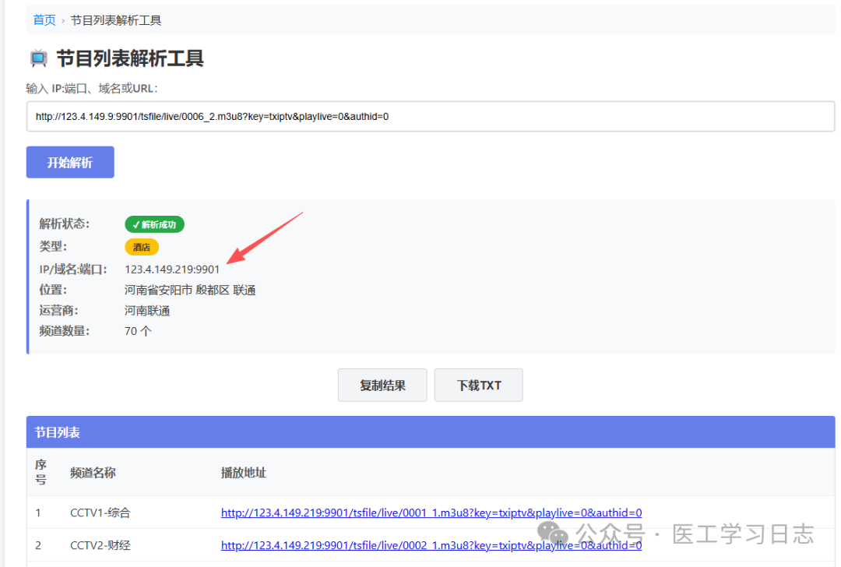Select the CCTV1-综合 channel name cell
This screenshot has height=567, width=841.
(x=100, y=512)
